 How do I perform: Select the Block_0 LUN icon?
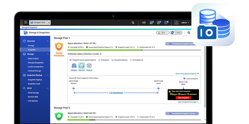[x=89, y=66]
